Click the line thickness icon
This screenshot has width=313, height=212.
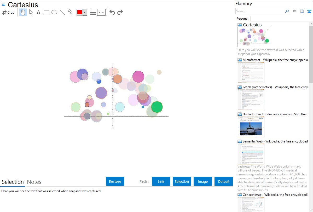point(93,12)
